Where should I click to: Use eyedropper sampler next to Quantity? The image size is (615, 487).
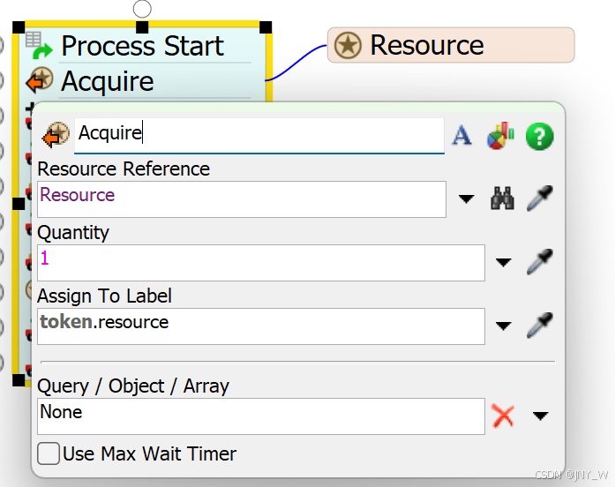tap(539, 262)
